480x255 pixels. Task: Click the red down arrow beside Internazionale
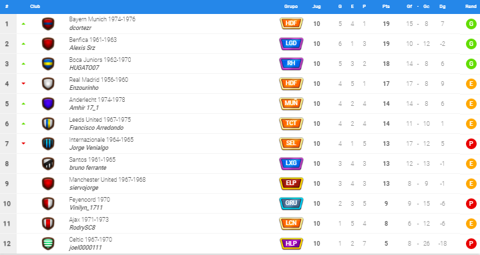(23, 144)
